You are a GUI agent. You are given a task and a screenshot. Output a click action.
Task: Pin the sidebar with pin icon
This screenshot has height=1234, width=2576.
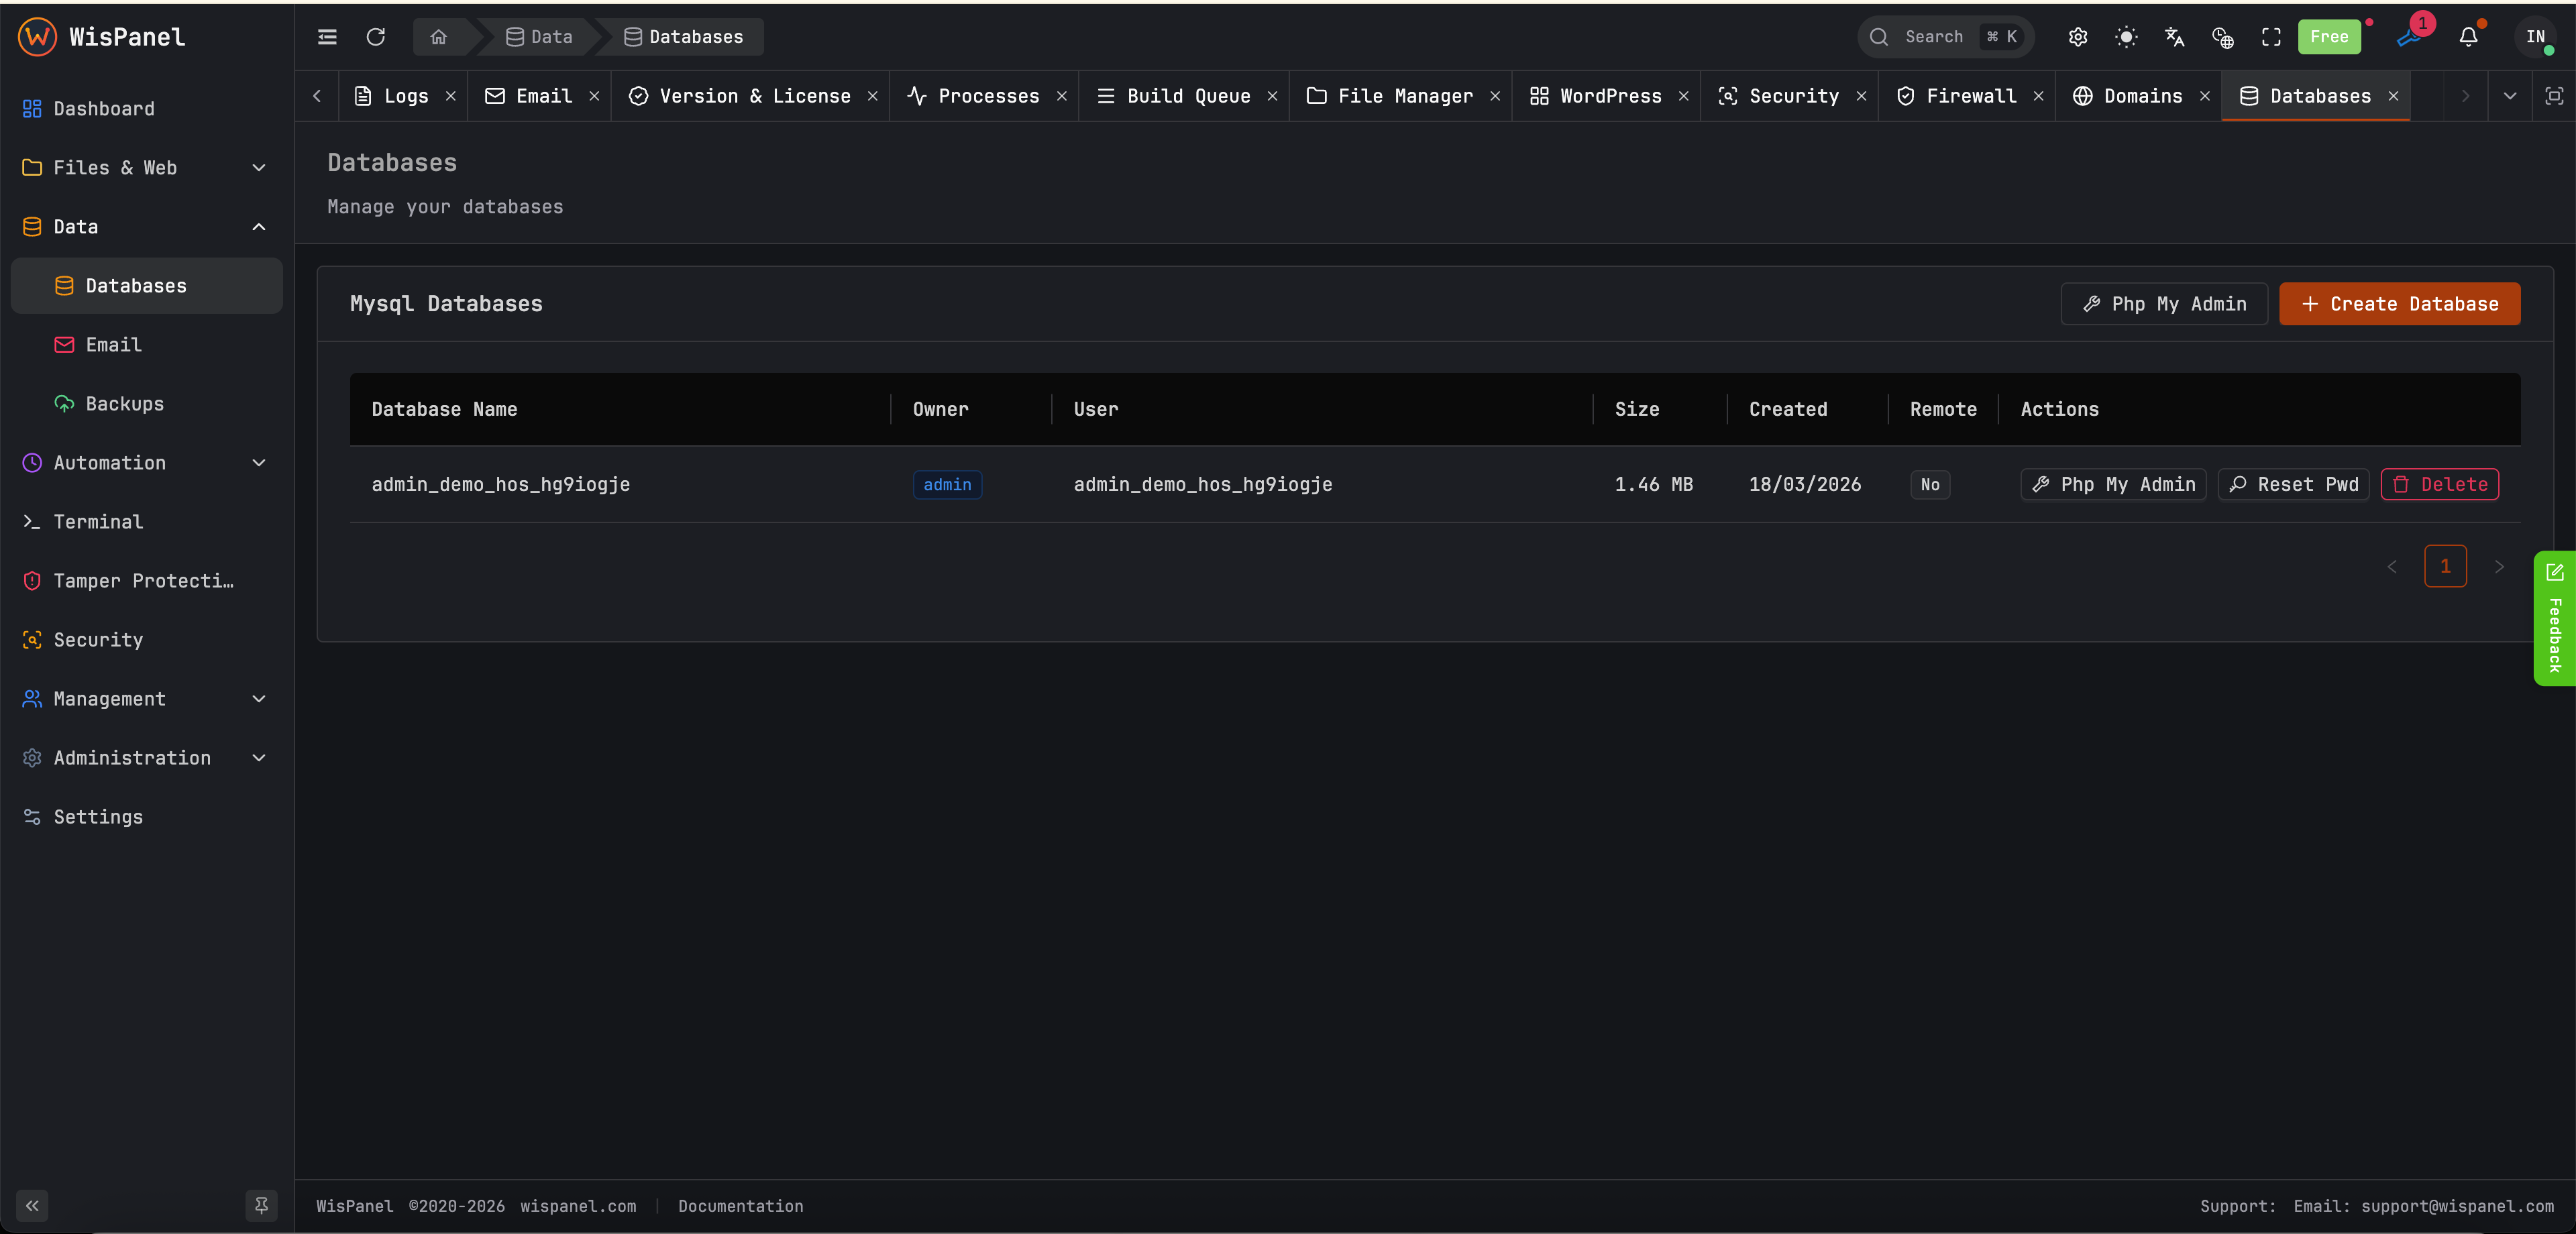[x=261, y=1205]
